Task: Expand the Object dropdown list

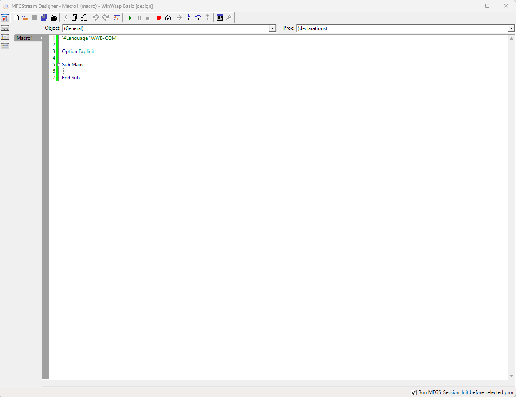Action: point(273,28)
